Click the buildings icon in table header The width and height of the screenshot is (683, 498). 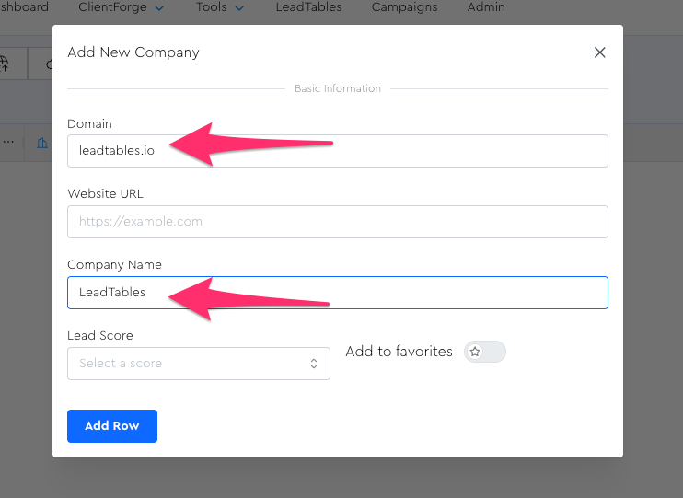pyautogui.click(x=41, y=142)
